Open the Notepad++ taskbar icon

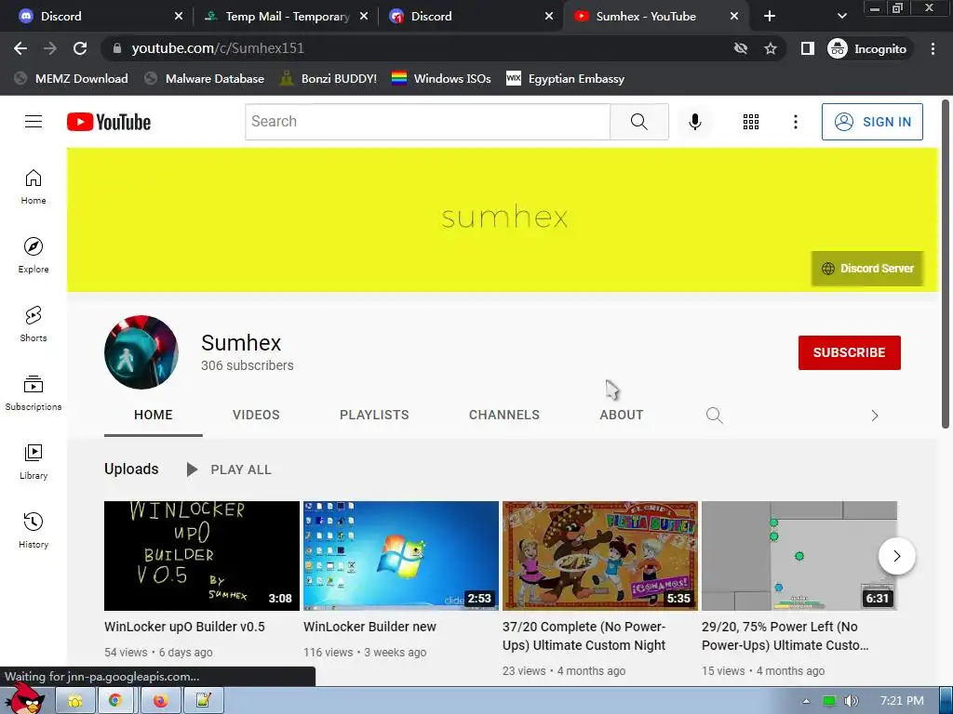click(x=203, y=701)
